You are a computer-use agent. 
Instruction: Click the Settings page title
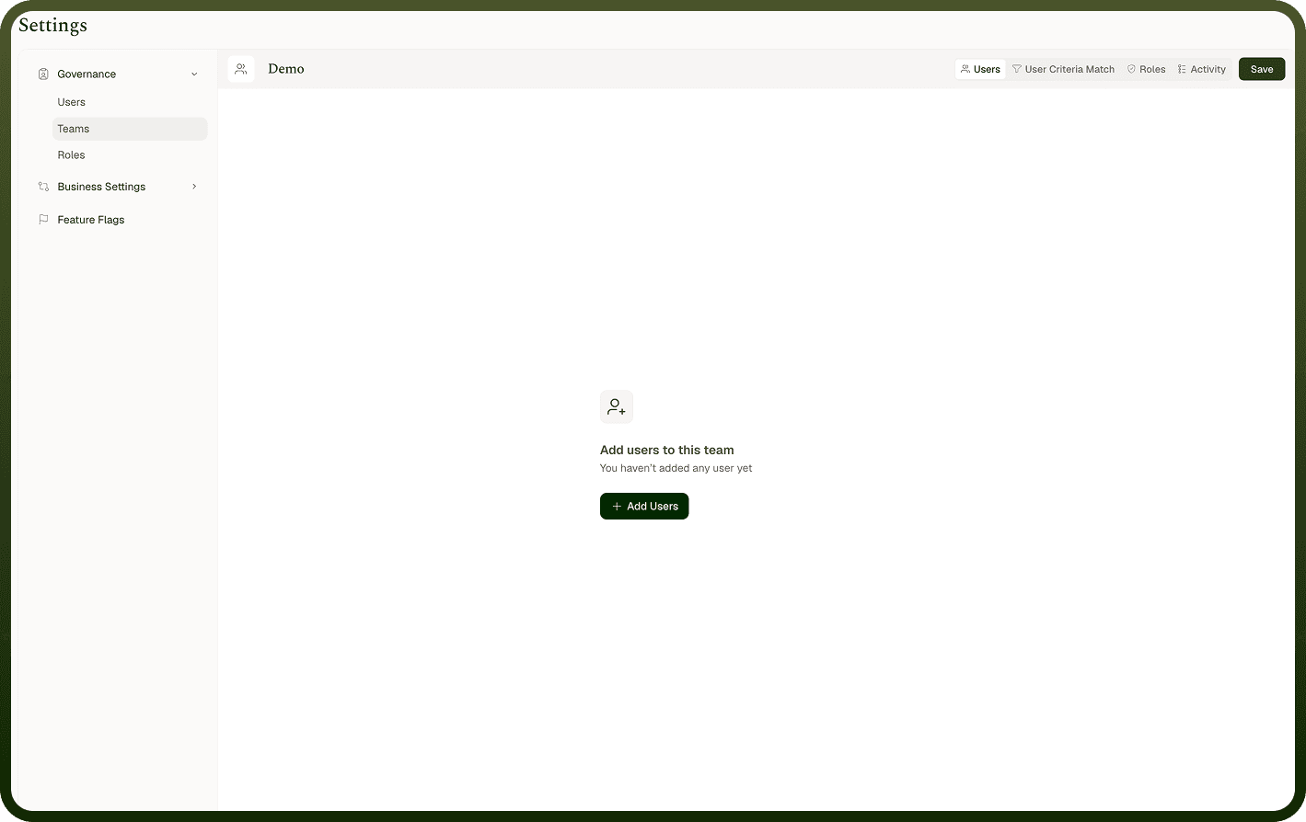tap(53, 26)
